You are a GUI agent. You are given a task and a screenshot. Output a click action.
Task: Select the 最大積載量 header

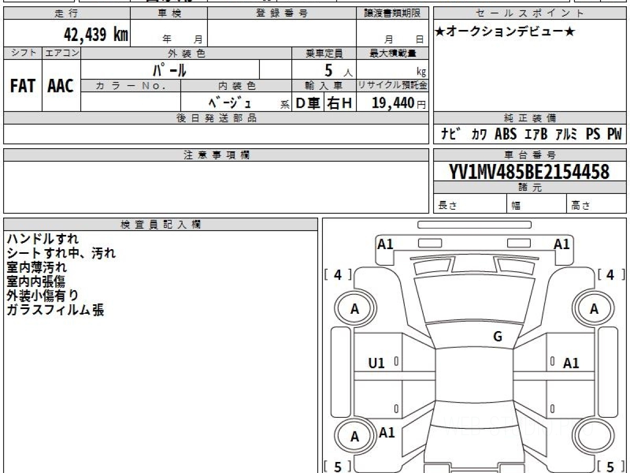pos(392,53)
